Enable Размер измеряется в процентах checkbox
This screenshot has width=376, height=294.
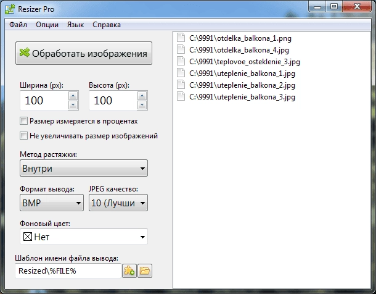click(23, 121)
